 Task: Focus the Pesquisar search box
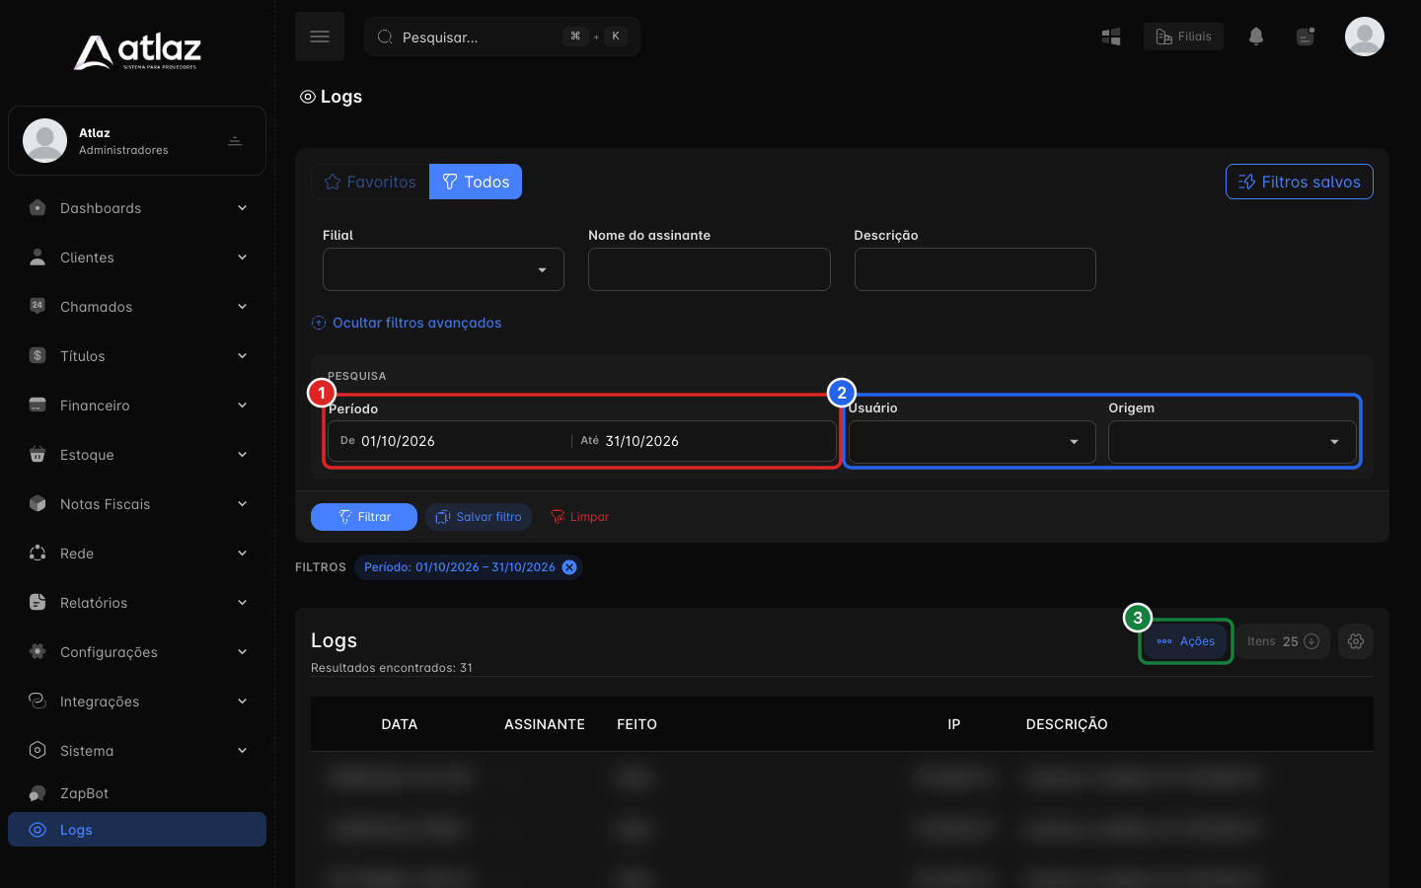[502, 37]
